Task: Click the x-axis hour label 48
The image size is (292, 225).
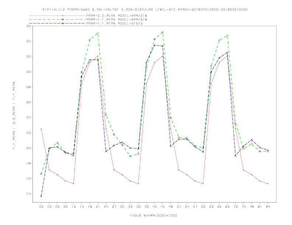Action: click(171, 207)
